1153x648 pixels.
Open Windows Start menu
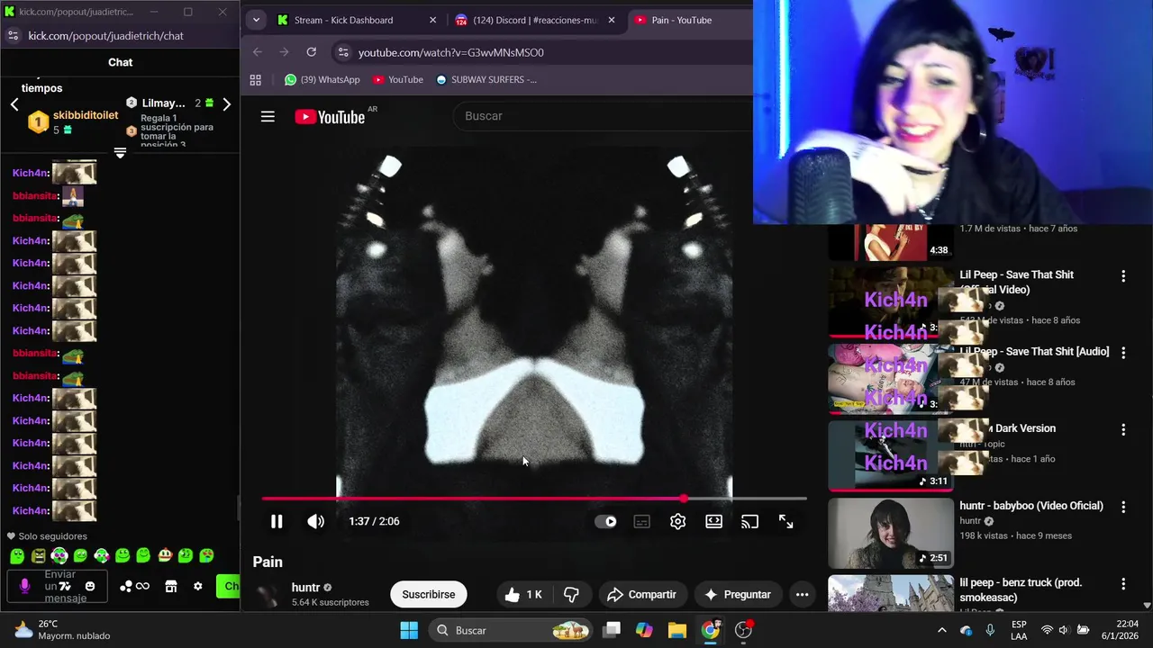[409, 630]
